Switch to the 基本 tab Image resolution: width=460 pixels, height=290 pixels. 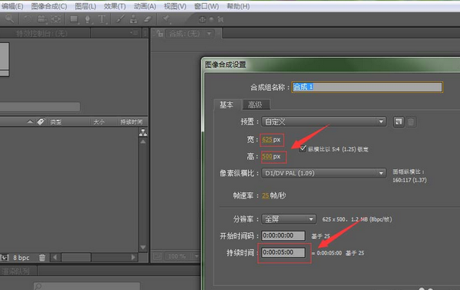pos(227,105)
